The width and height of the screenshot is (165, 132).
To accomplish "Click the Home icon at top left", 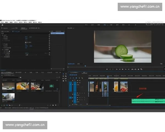I will (2, 25).
